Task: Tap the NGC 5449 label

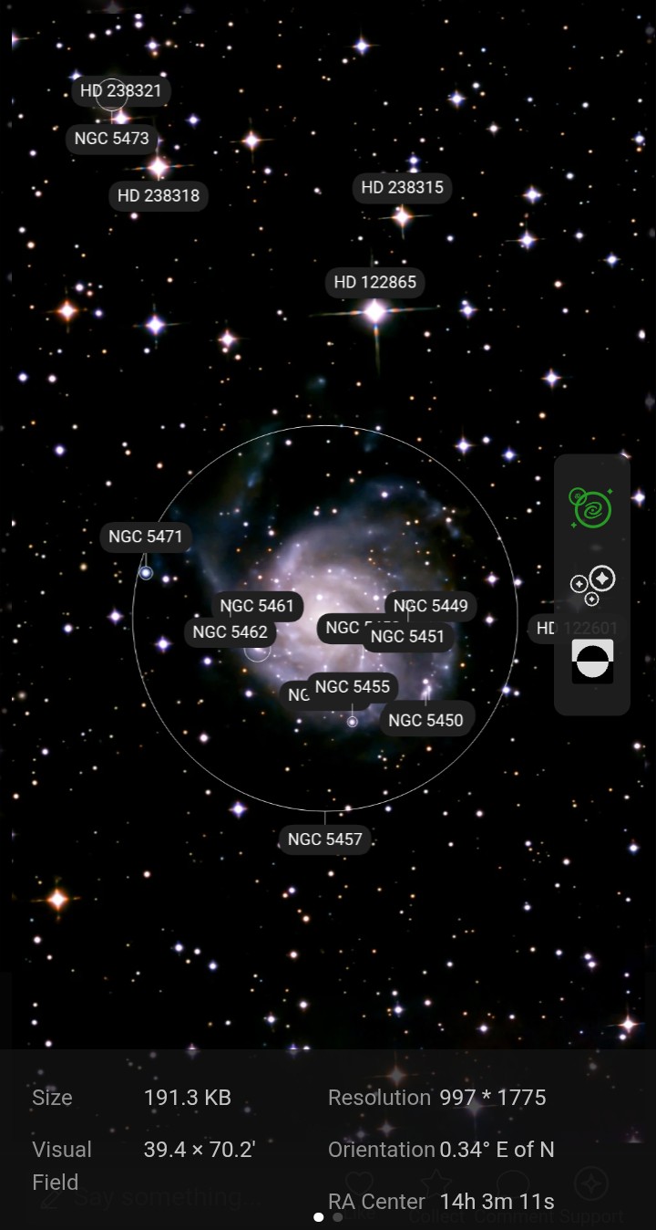Action: pyautogui.click(x=430, y=606)
